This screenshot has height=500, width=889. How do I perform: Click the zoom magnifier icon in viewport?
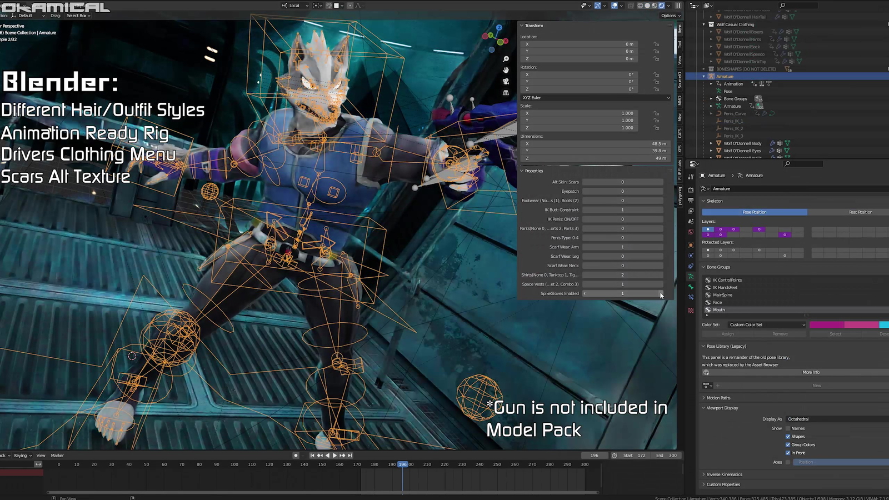click(x=506, y=59)
